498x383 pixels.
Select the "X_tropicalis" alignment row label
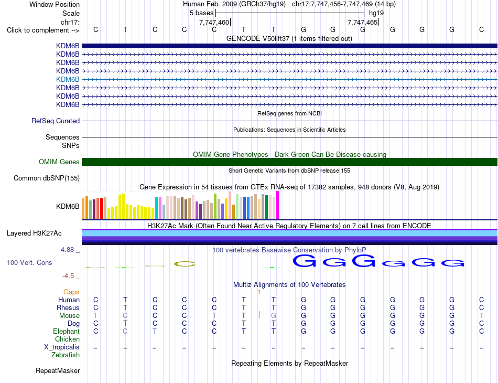pyautogui.click(x=62, y=347)
